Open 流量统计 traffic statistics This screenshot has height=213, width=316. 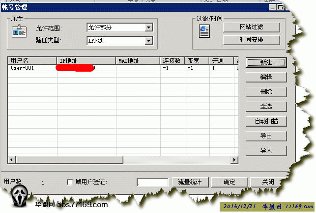coord(190,182)
